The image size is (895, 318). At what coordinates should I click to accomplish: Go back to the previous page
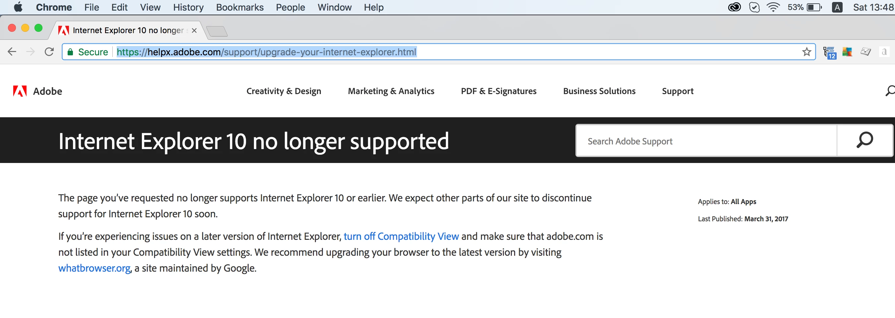[12, 52]
